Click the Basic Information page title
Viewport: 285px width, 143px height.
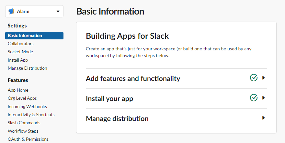click(x=110, y=11)
